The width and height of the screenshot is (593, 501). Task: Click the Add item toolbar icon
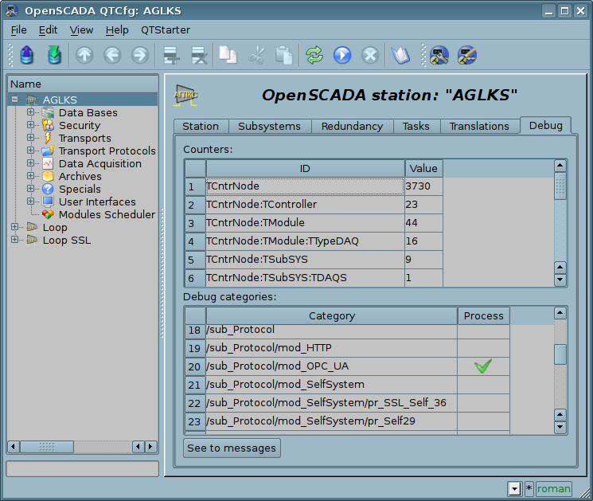(x=171, y=55)
